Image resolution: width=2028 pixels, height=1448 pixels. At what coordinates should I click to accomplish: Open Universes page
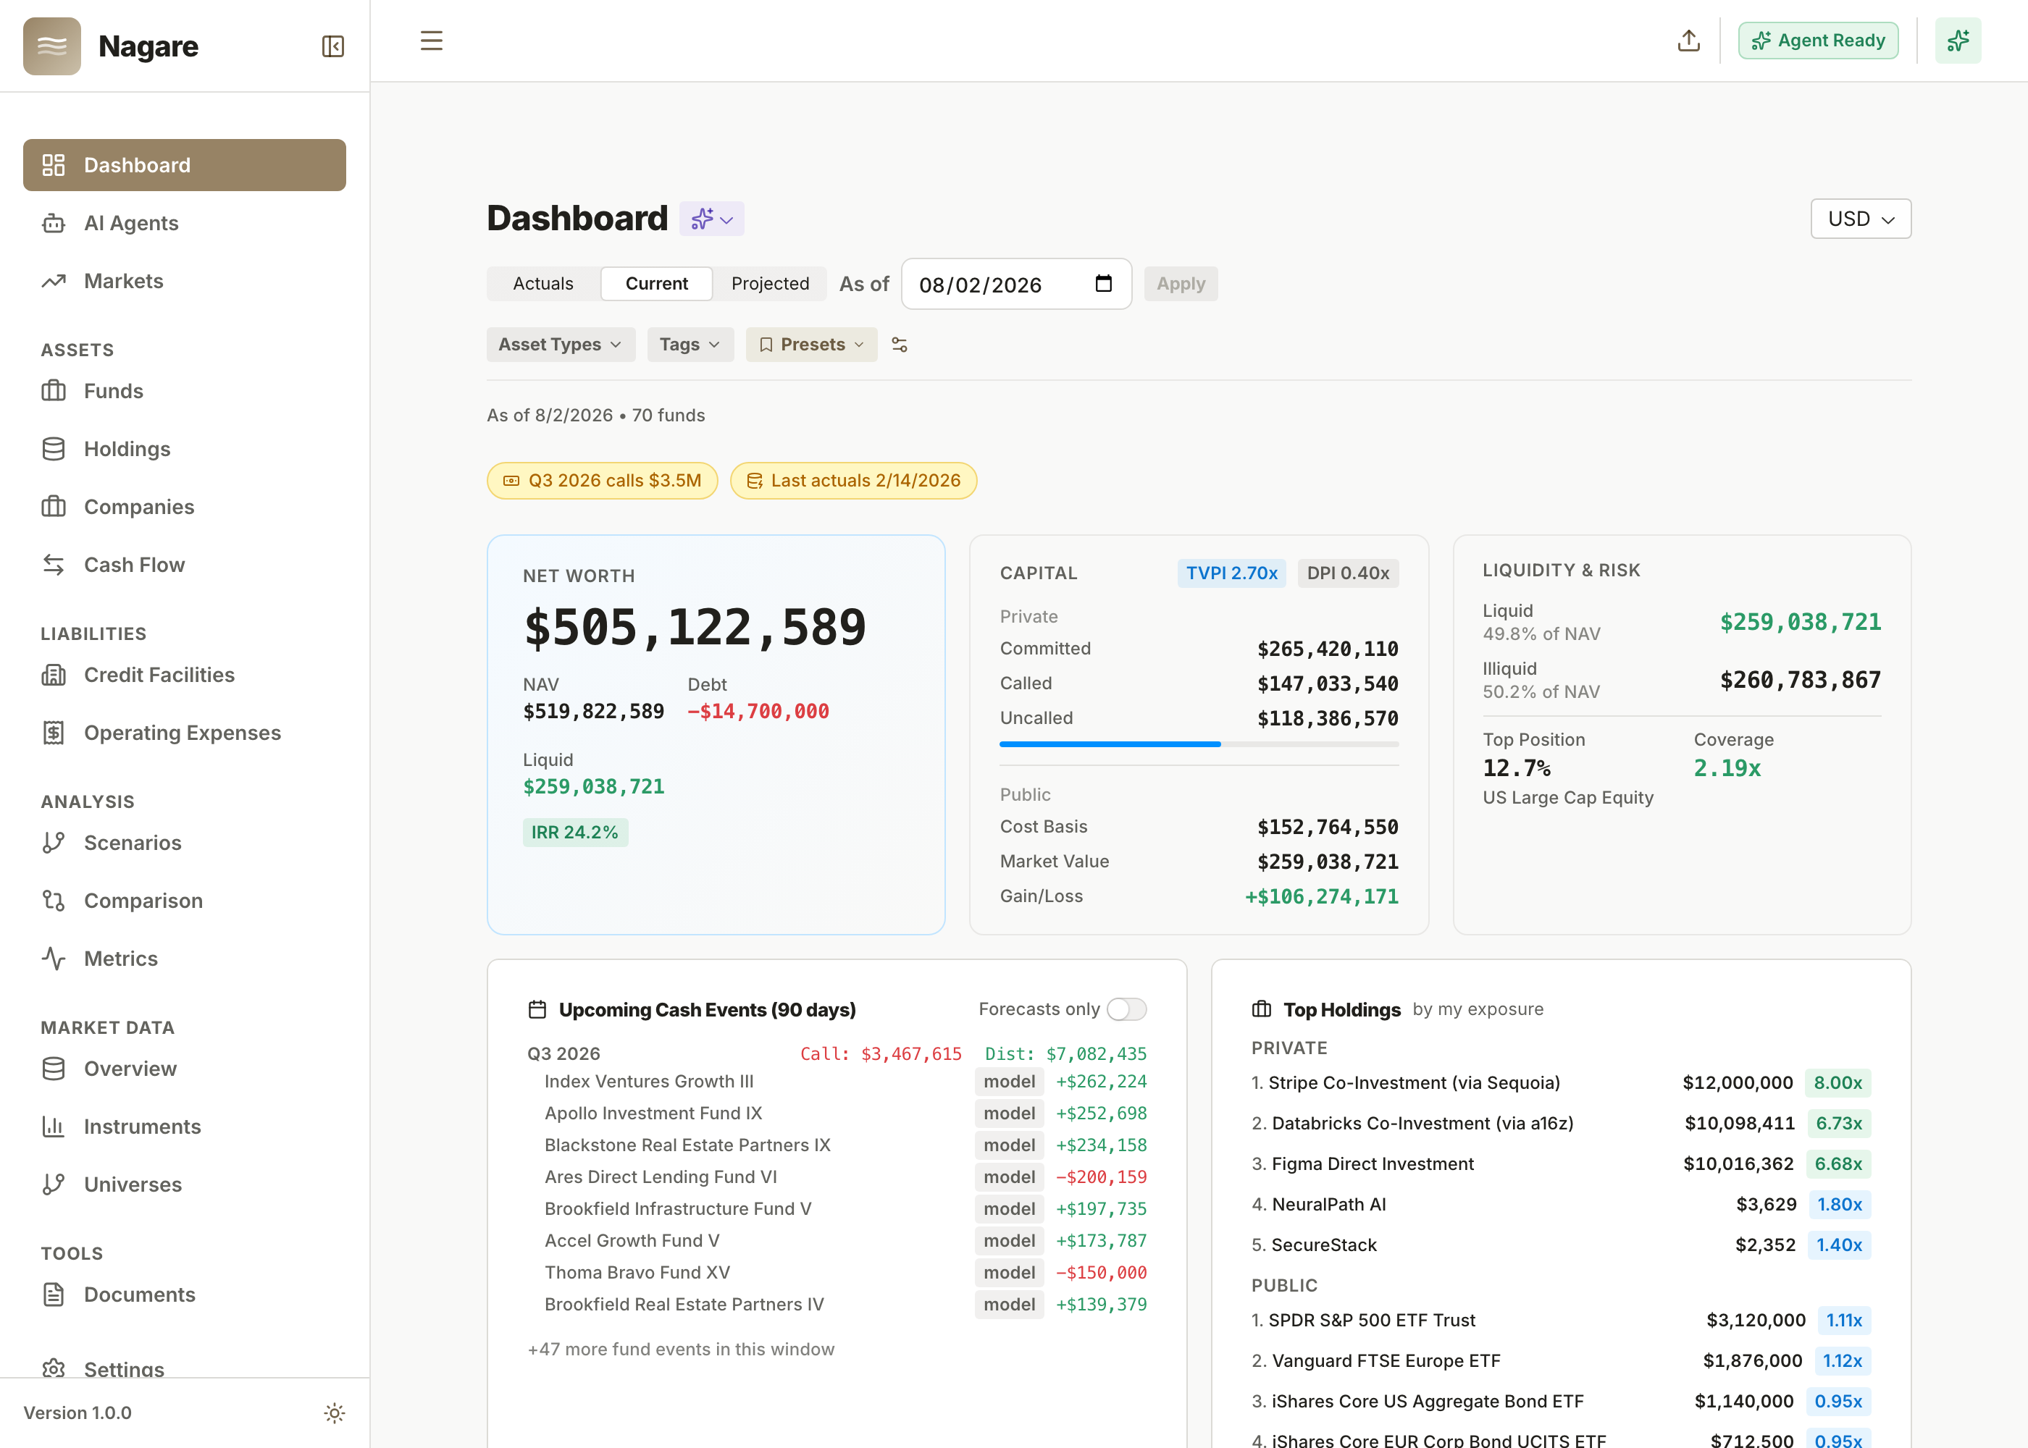point(185,1184)
